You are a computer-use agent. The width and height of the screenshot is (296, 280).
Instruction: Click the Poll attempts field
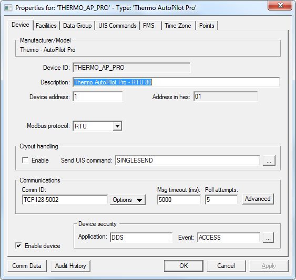pyautogui.click(x=221, y=200)
